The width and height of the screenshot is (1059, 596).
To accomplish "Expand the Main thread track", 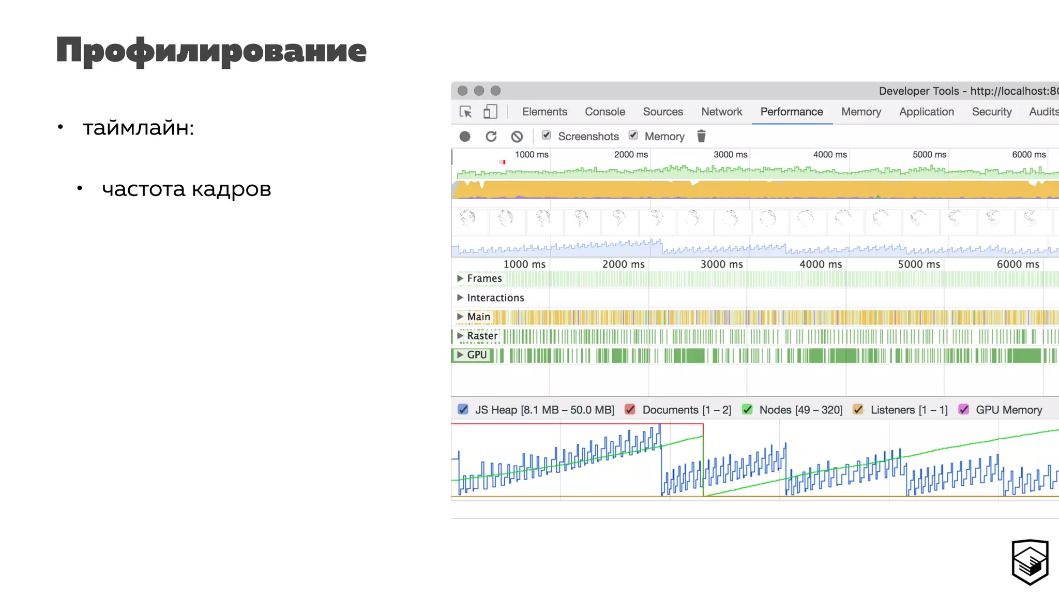I will pos(460,317).
